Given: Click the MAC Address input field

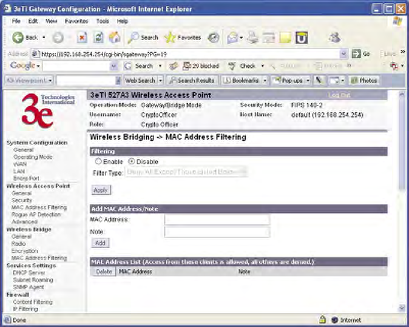Looking at the screenshot, I should pos(217,220).
